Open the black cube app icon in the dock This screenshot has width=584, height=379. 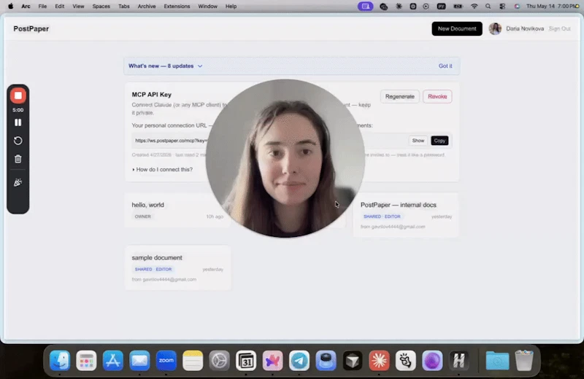tap(353, 360)
